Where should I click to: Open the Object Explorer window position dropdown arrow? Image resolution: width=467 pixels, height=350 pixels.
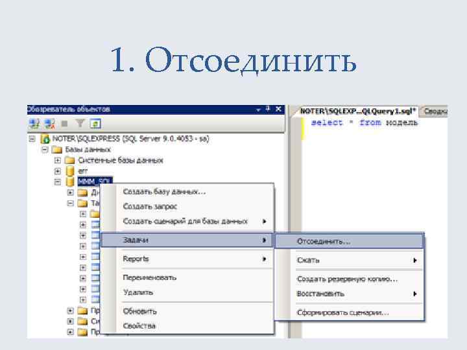tap(258, 110)
